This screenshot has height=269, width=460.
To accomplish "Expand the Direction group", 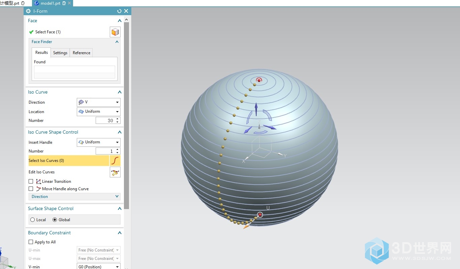I will [x=117, y=197].
